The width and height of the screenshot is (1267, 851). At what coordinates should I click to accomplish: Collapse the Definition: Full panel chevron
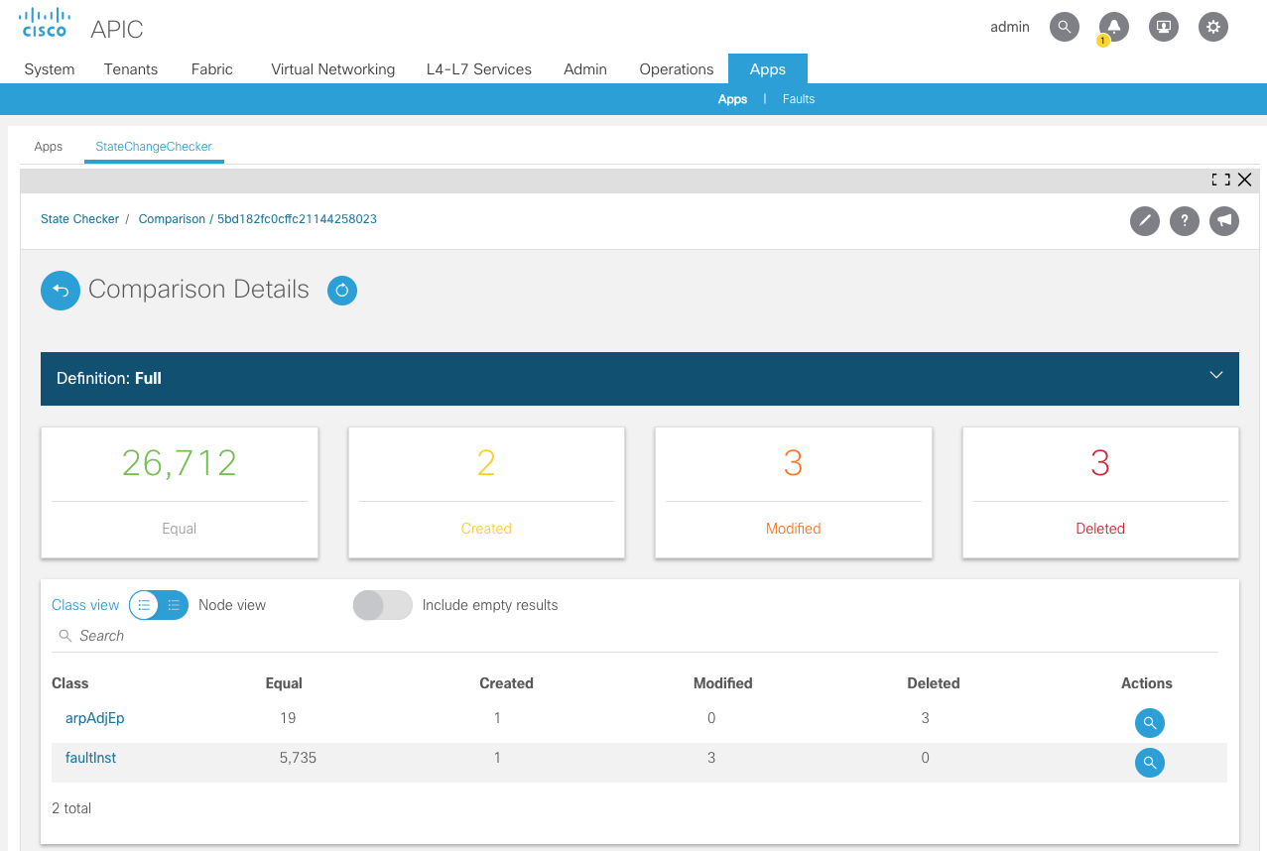1216,375
